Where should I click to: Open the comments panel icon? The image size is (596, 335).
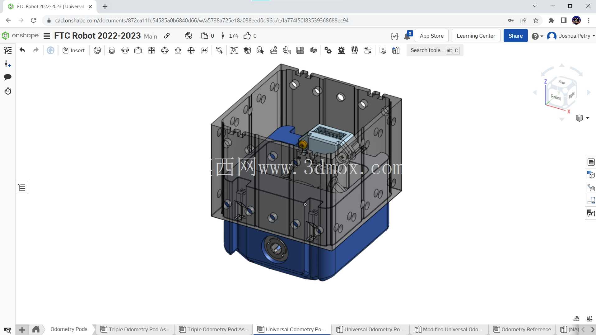tap(8, 77)
